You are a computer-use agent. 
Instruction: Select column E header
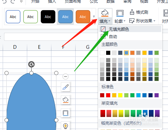pyautogui.click(x=39, y=47)
